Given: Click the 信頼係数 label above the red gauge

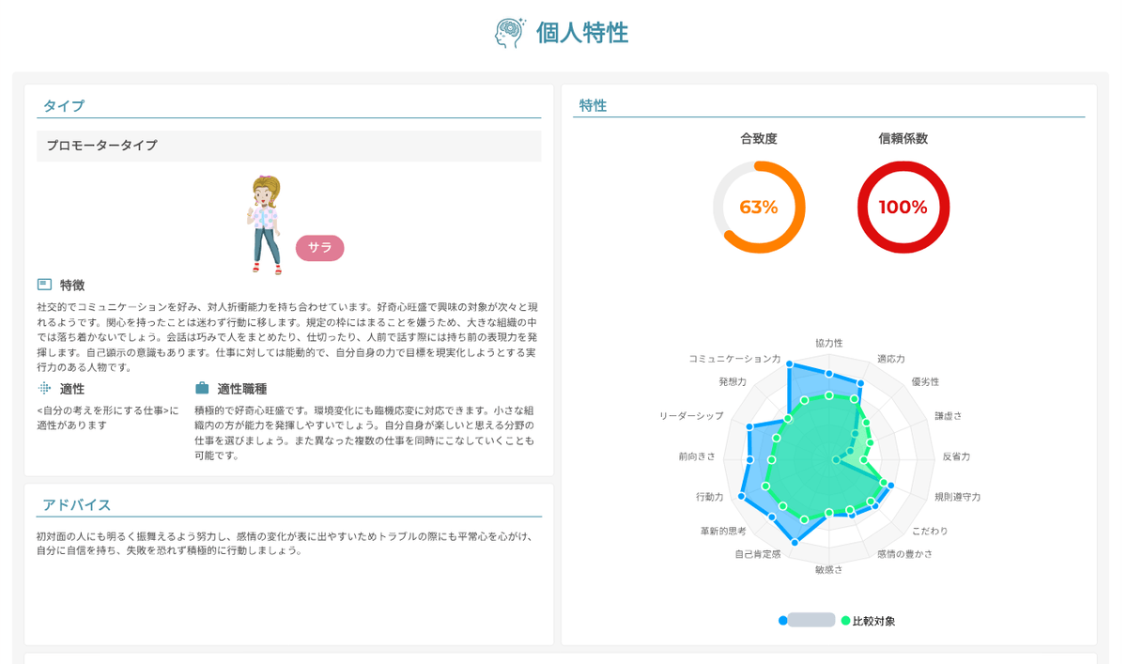Looking at the screenshot, I should pos(903,138).
